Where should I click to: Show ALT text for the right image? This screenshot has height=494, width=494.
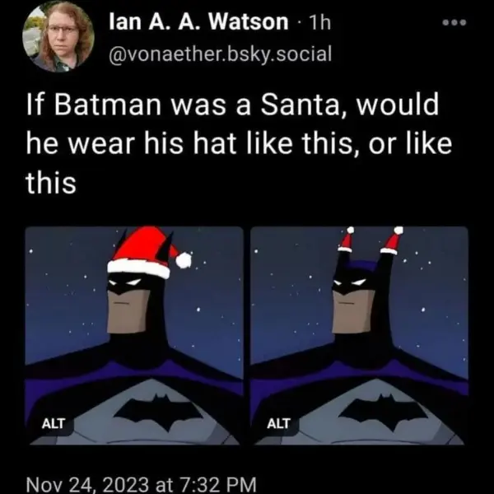coord(279,422)
